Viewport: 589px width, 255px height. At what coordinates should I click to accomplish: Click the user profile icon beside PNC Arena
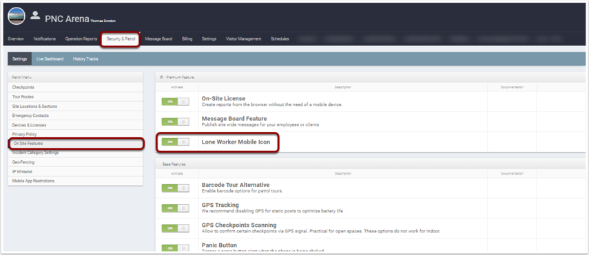pyautogui.click(x=35, y=15)
